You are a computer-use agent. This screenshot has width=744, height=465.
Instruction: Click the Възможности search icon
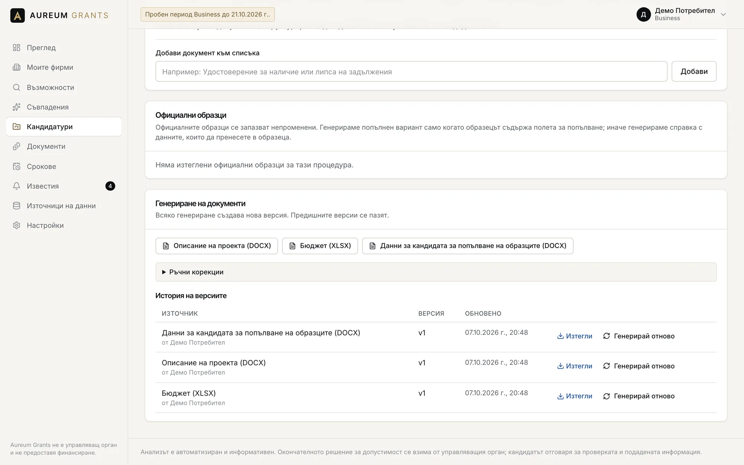coord(16,87)
